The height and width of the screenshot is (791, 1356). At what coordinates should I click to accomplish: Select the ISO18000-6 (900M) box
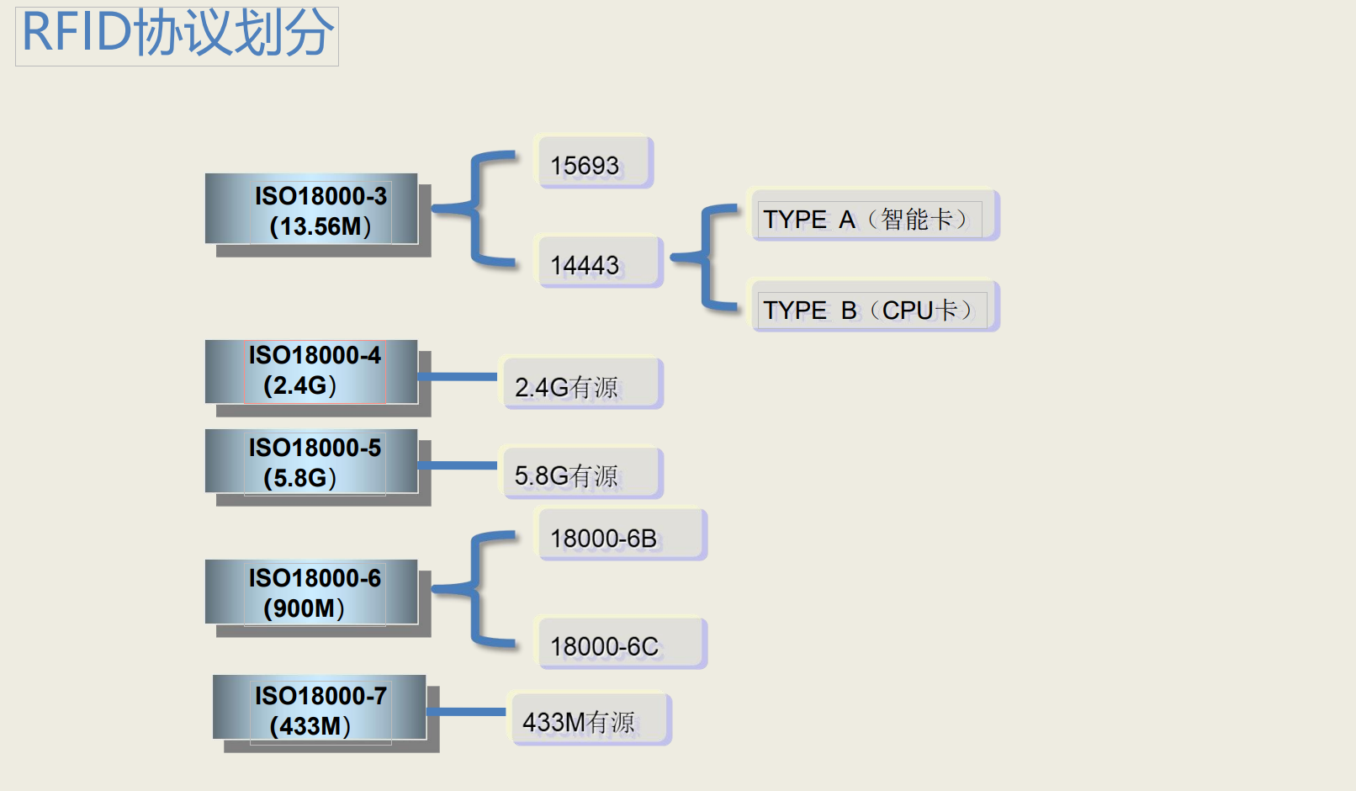tap(312, 592)
